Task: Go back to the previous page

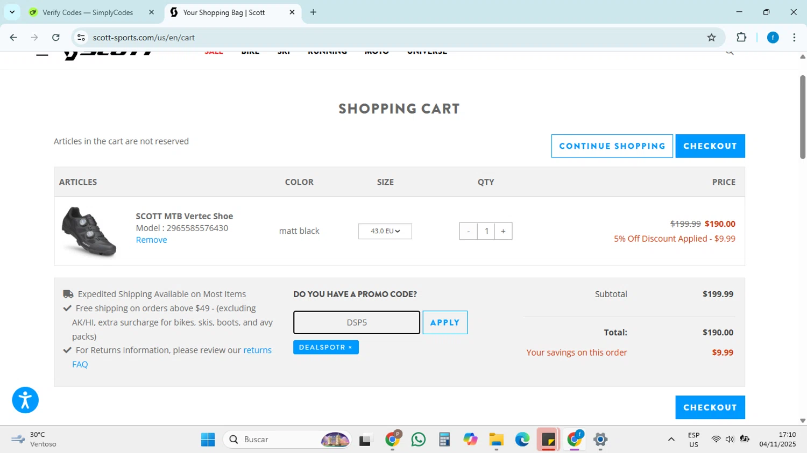Action: click(x=13, y=38)
